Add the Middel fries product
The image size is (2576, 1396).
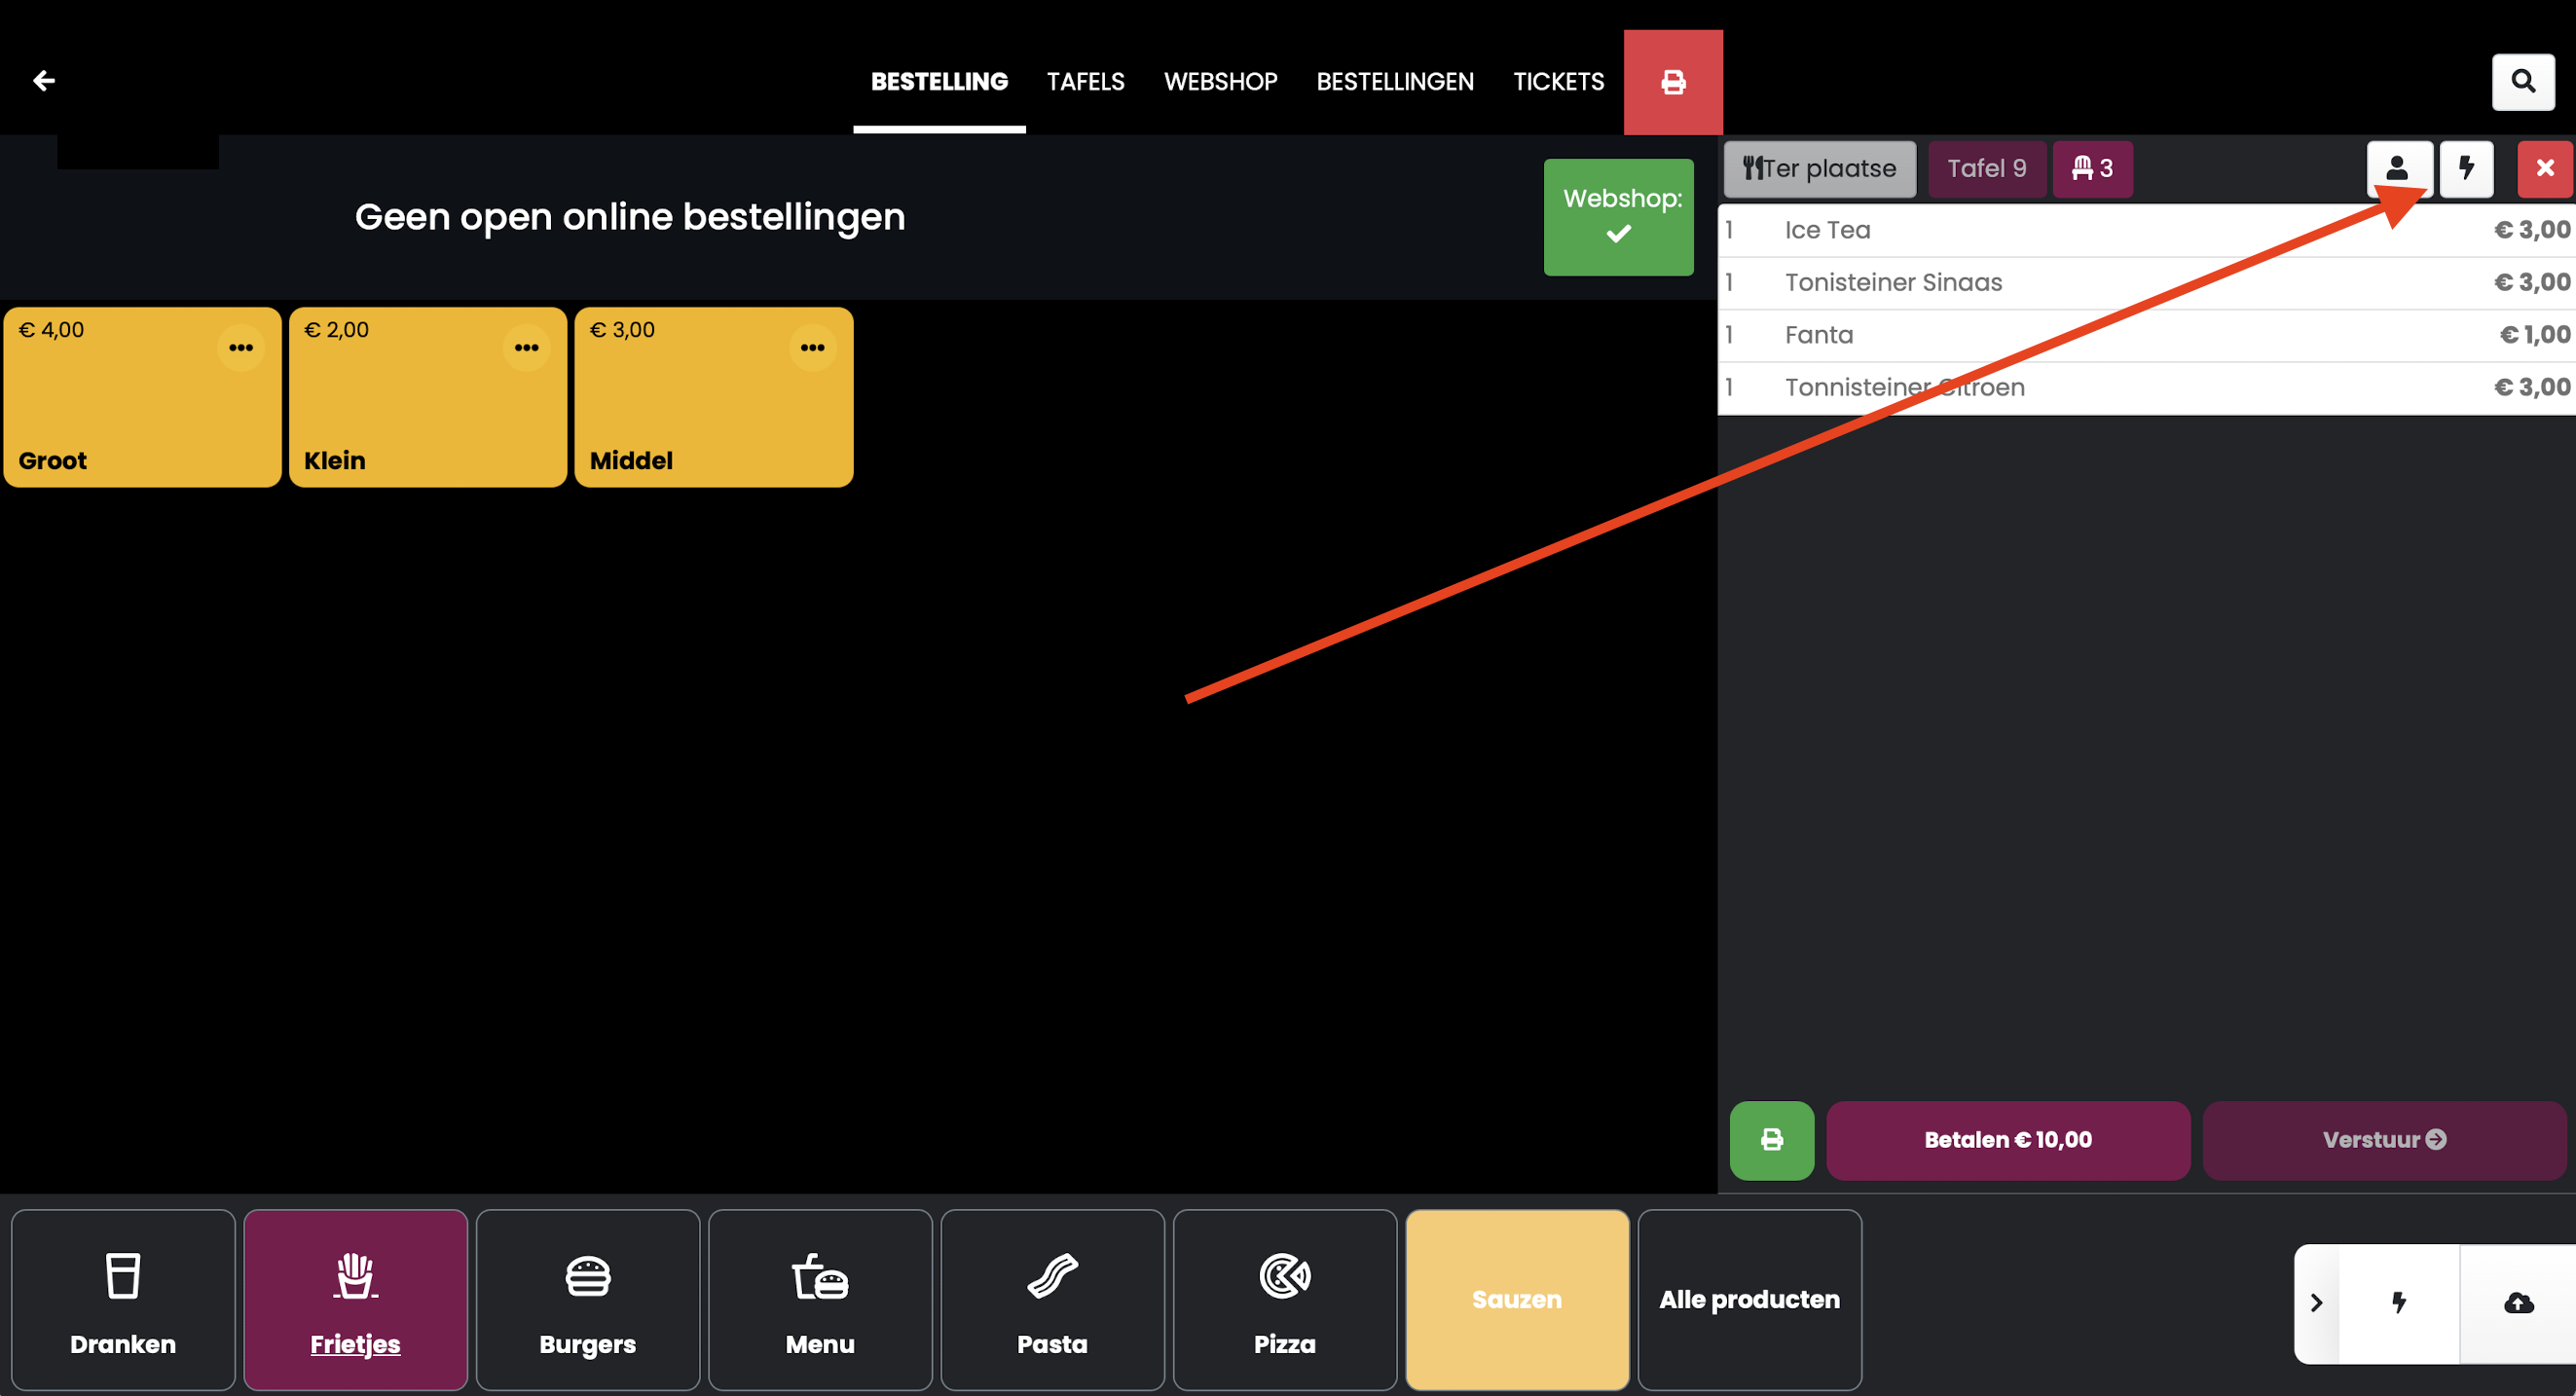(714, 397)
